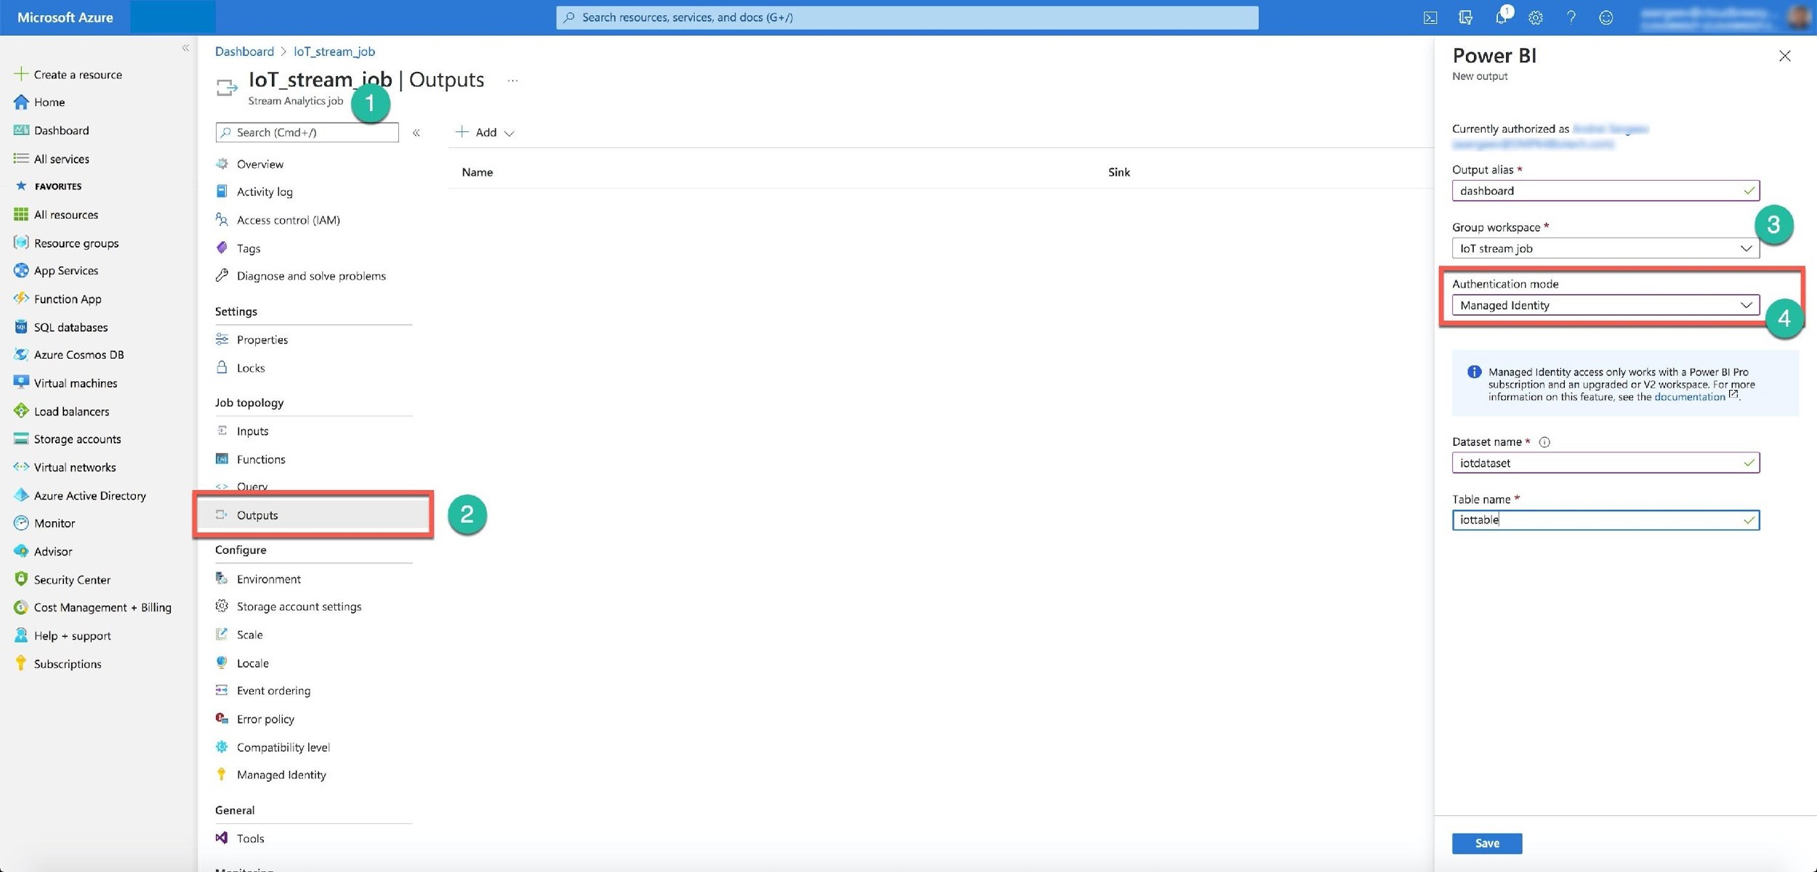This screenshot has height=872, width=1817.
Task: Click the Dataset name info icon
Action: coord(1544,441)
